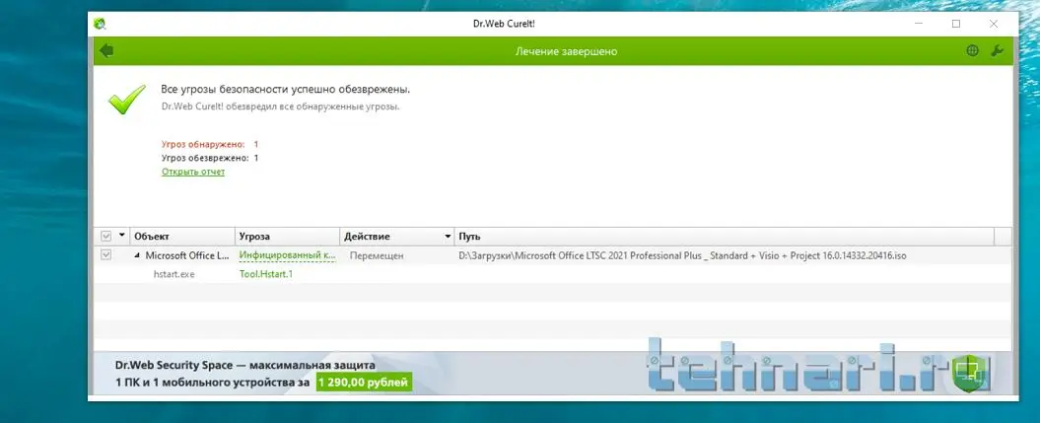Viewport: 1040px width, 423px height.
Task: Go back using the green arrow icon
Action: 106,51
